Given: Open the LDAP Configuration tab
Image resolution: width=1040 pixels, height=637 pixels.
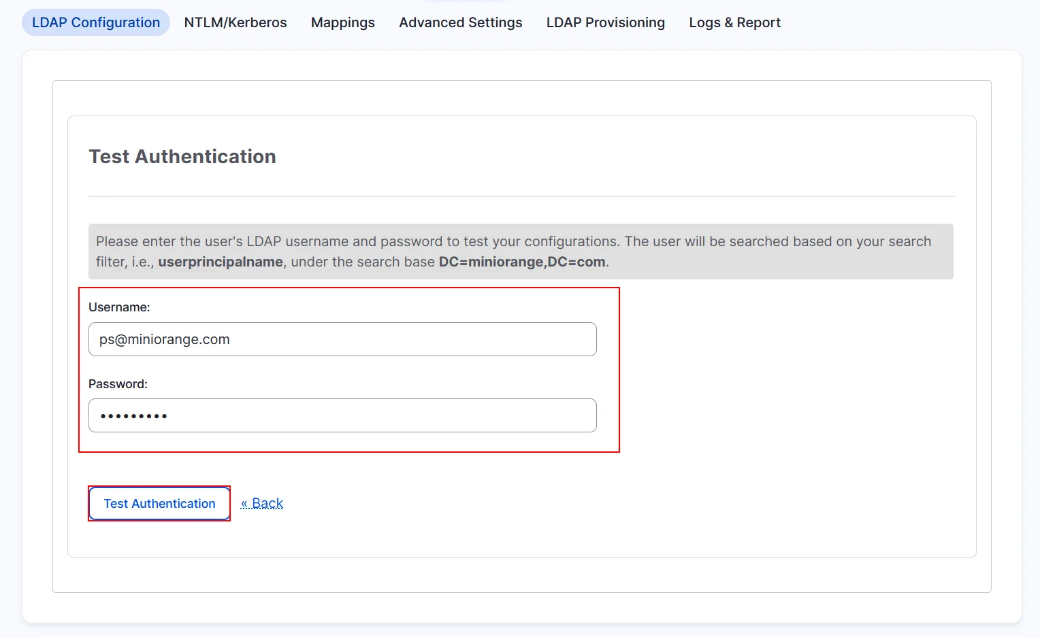Looking at the screenshot, I should 96,22.
